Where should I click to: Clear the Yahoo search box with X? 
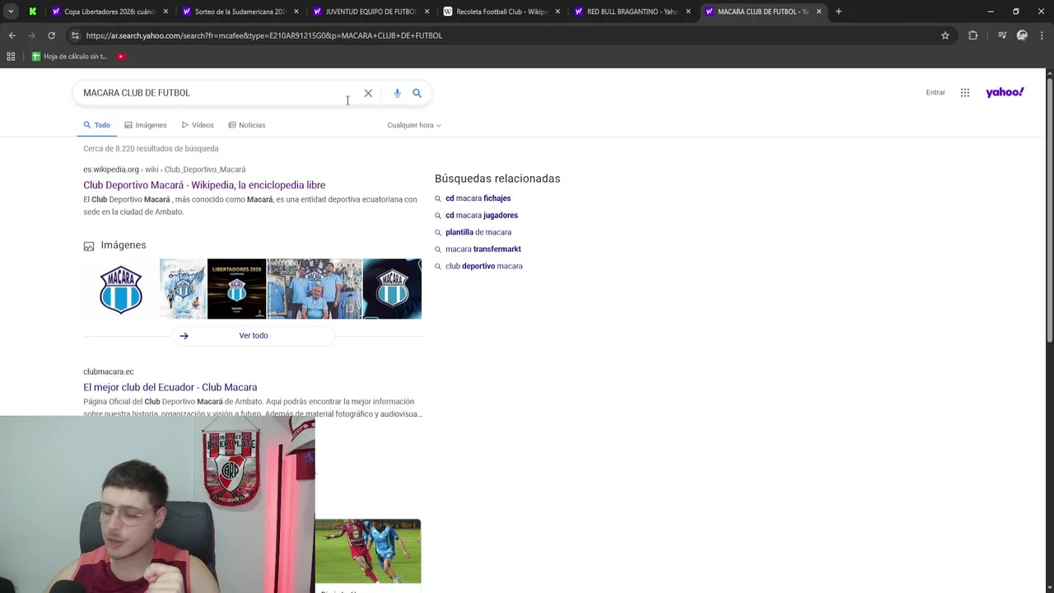368,93
